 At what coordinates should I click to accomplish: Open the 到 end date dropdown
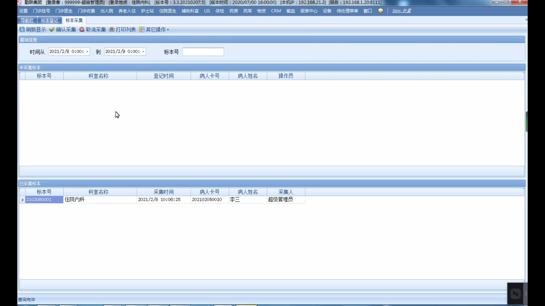(143, 52)
